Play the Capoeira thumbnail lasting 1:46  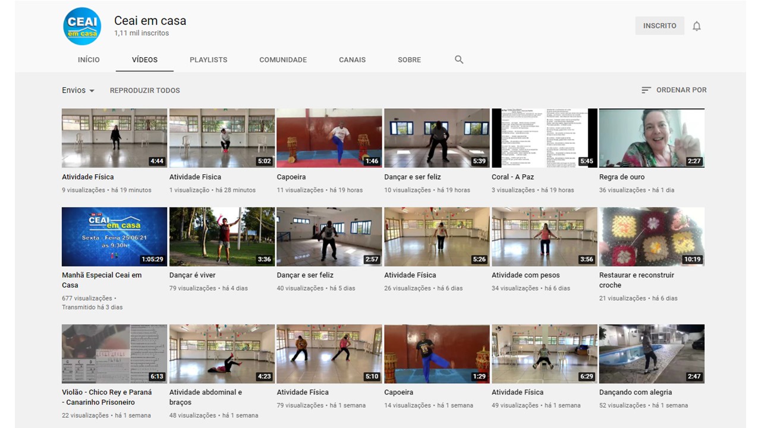(x=329, y=138)
